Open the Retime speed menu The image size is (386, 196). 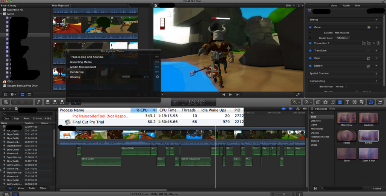point(308,102)
